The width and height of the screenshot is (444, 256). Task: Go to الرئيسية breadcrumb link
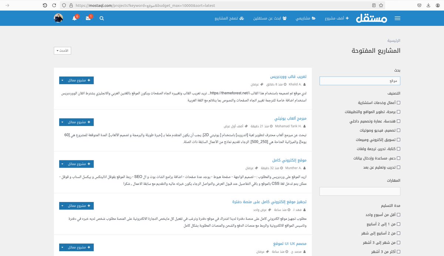pos(394,41)
